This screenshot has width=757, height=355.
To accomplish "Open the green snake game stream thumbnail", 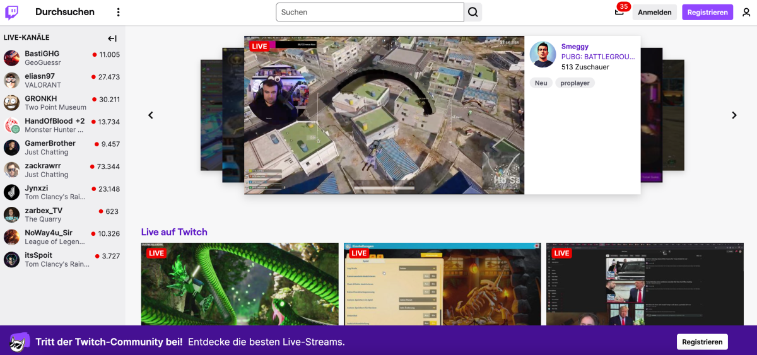I will tap(240, 284).
